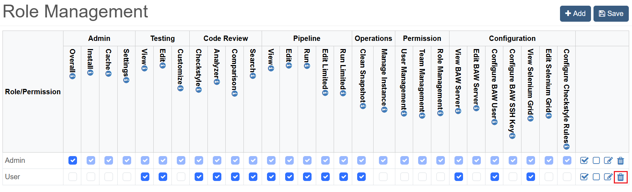Image resolution: width=632 pixels, height=192 pixels.
Task: Click the Admin row trash icon
Action: point(621,161)
